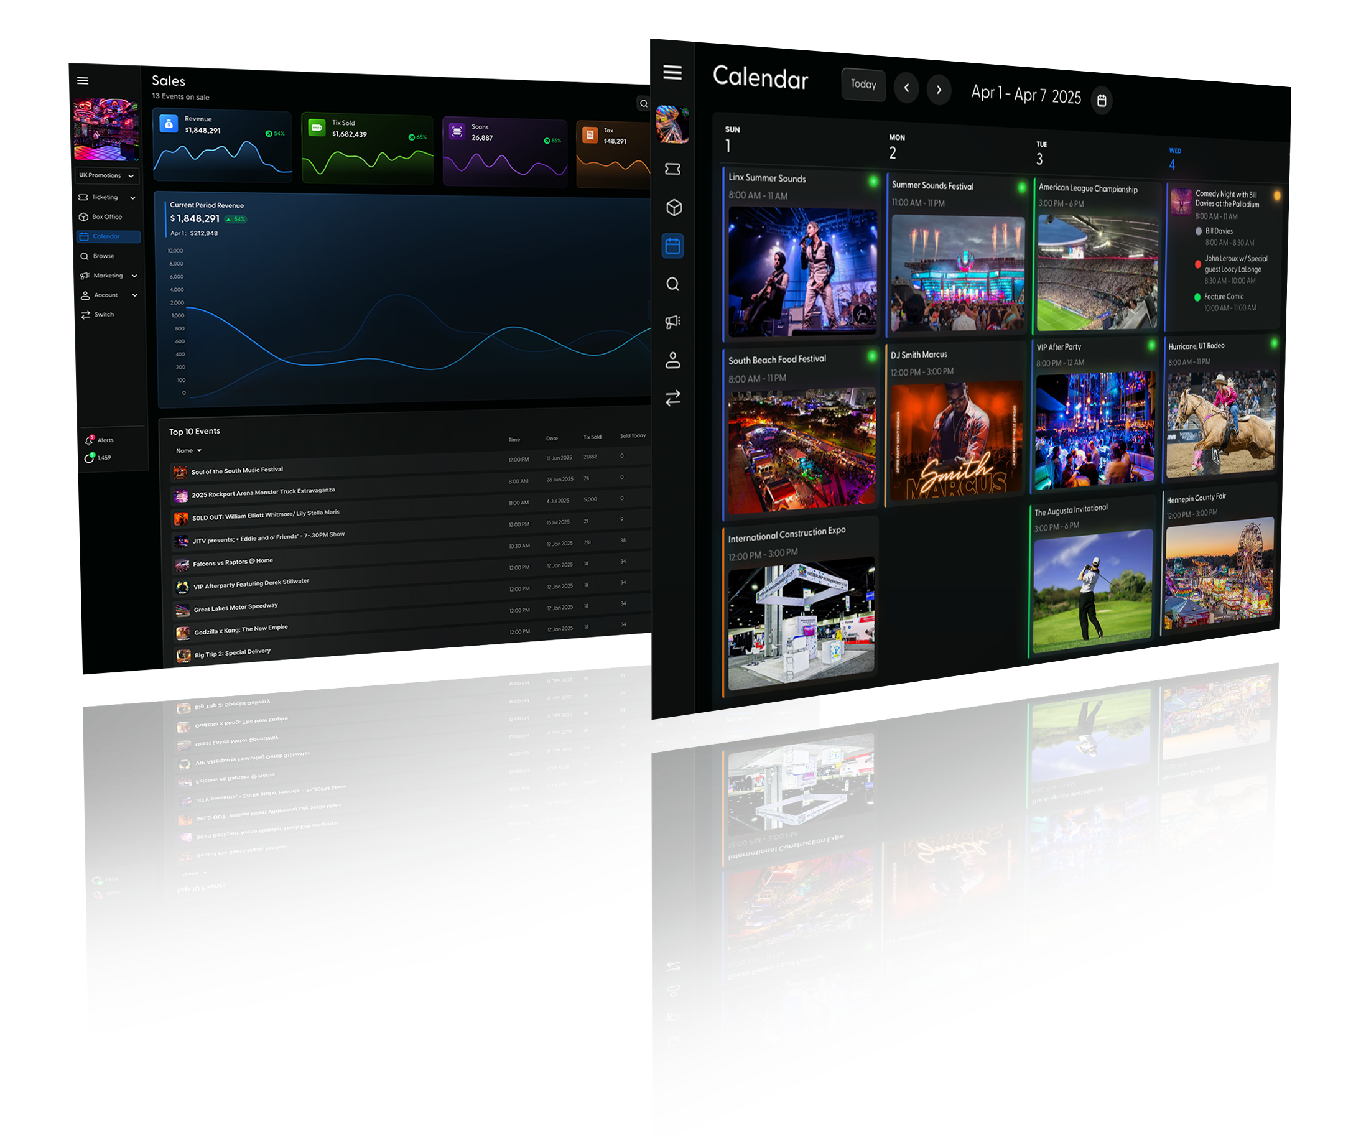Open the UK Promotions dropdown
The width and height of the screenshot is (1361, 1137).
pyautogui.click(x=106, y=175)
